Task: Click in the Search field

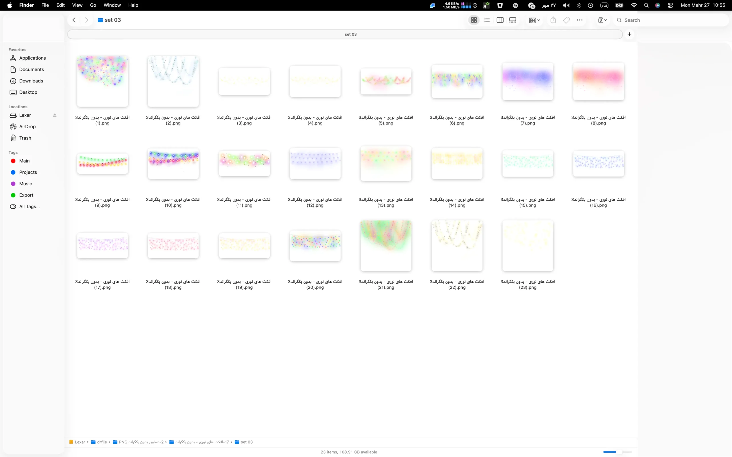Action: pos(671,20)
